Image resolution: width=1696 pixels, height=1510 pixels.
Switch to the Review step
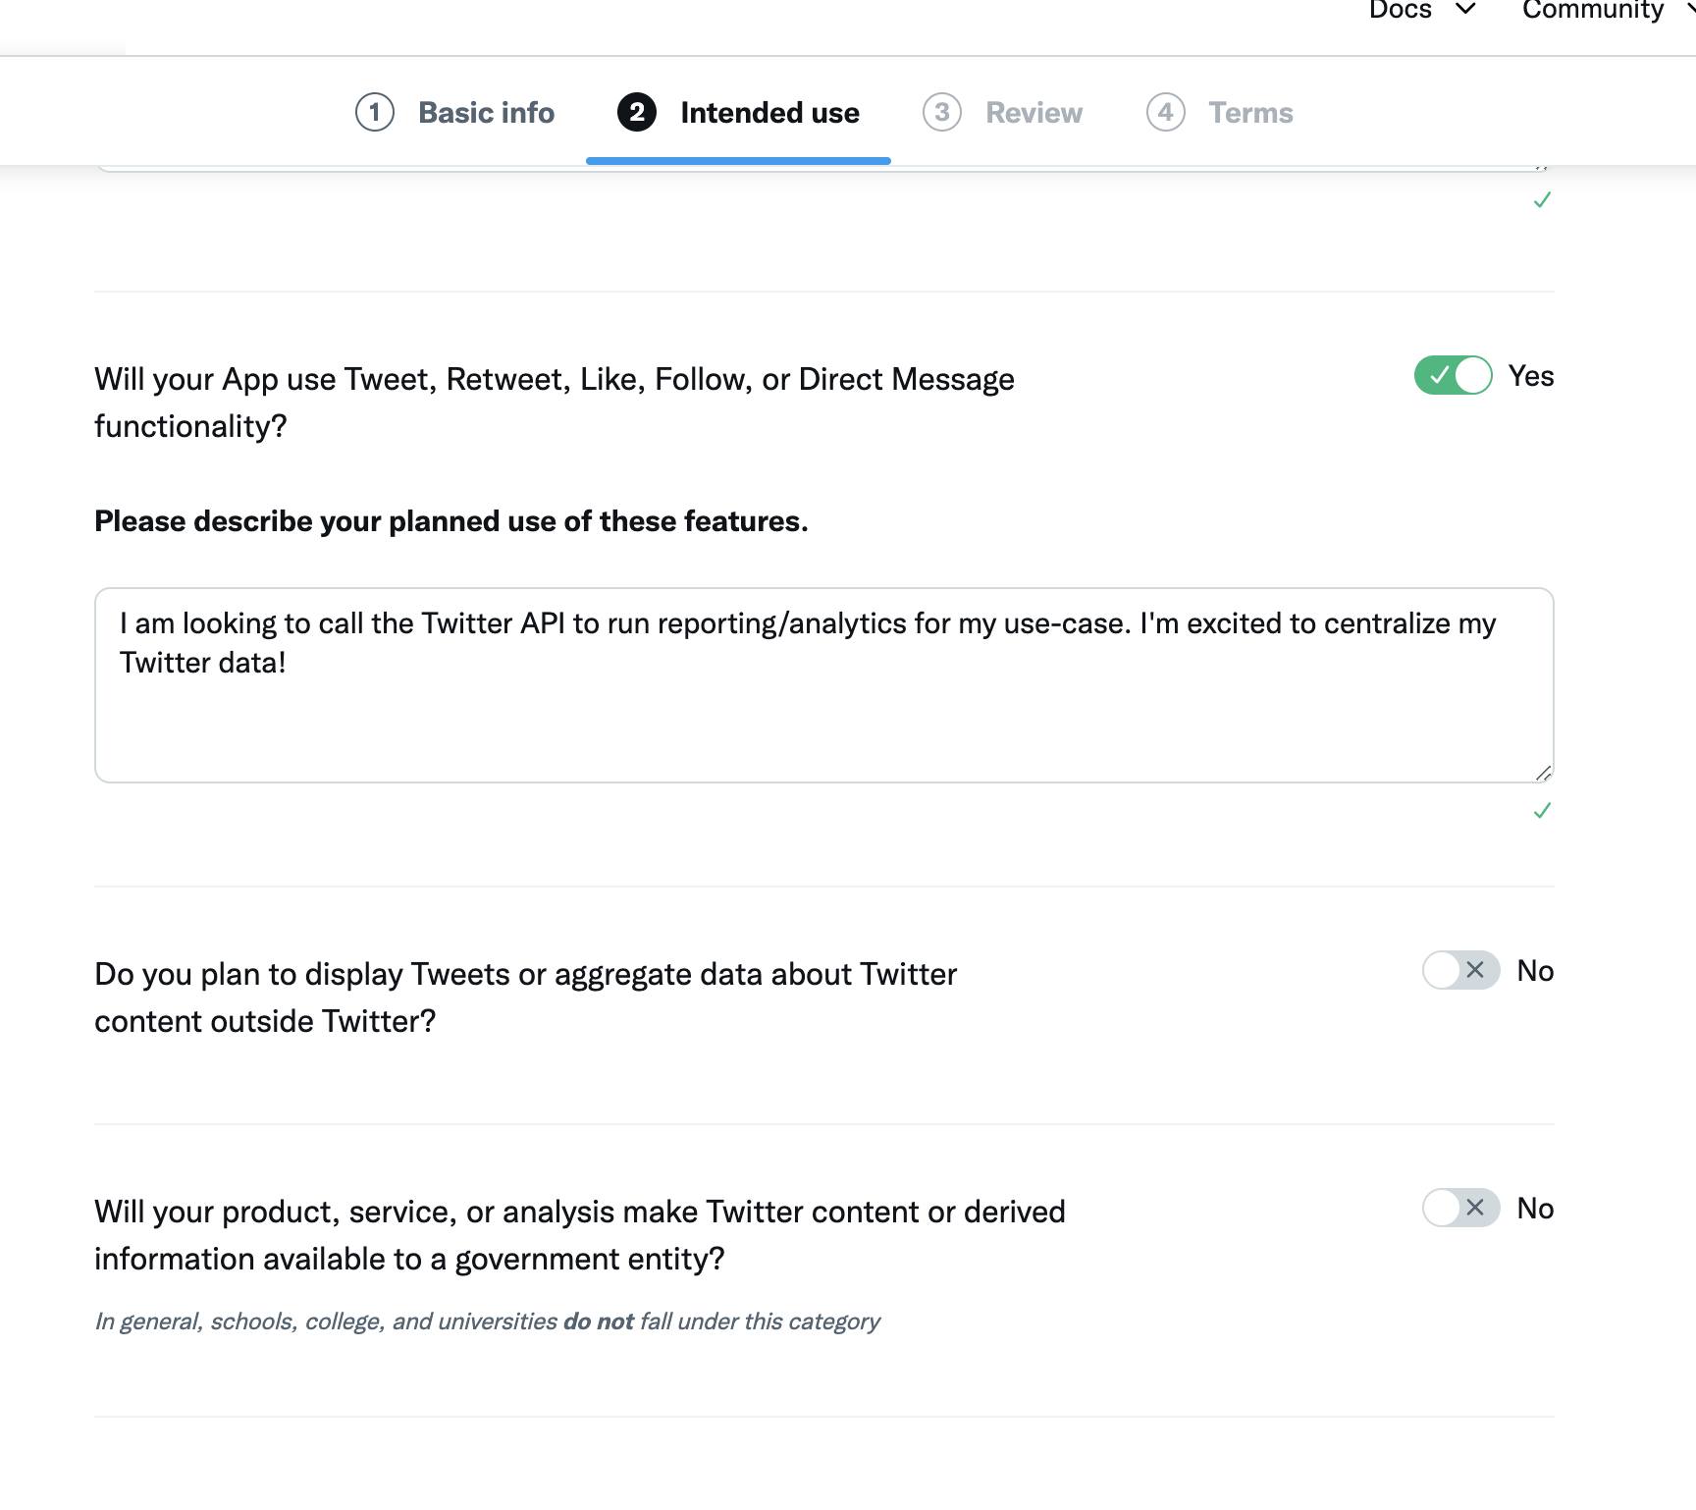1033,113
